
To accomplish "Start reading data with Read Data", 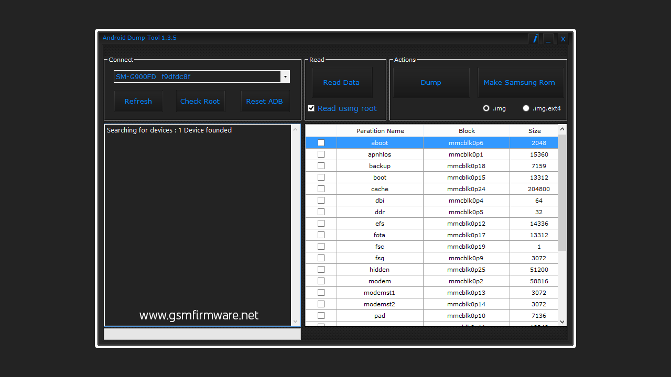I will click(x=341, y=82).
